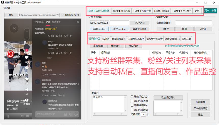This screenshot has height=125, width=219.
Task: Open the more menu on 拾壹's comment
Action: 78,64
